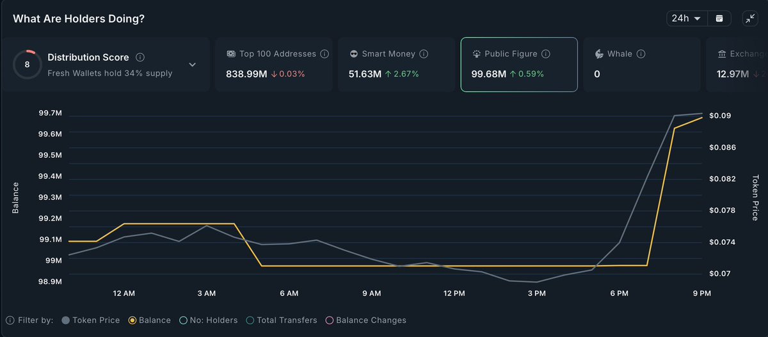Click the Smart Money face icon
This screenshot has width=768, height=337.
click(x=354, y=54)
